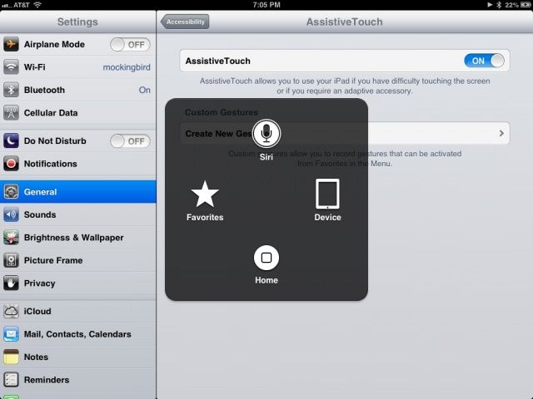Toggle the Do Not Disturb switch
Screen dimensions: 533x399
[x=130, y=140]
